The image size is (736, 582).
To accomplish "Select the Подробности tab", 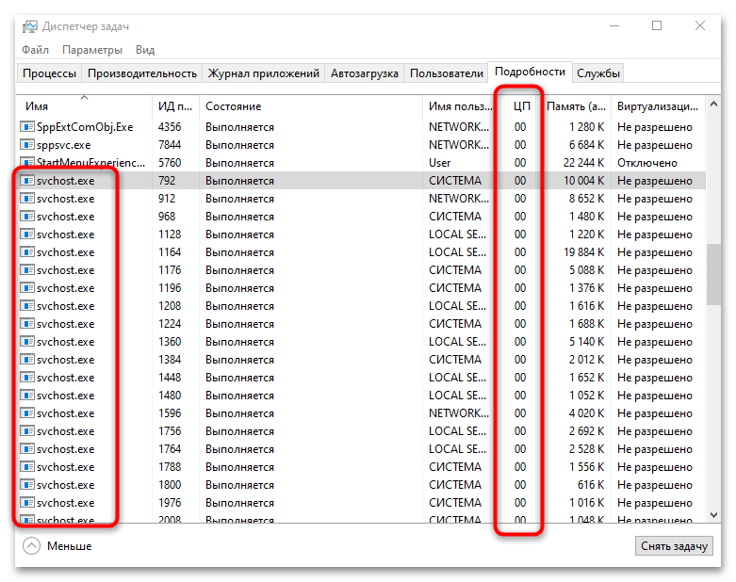I will point(530,72).
